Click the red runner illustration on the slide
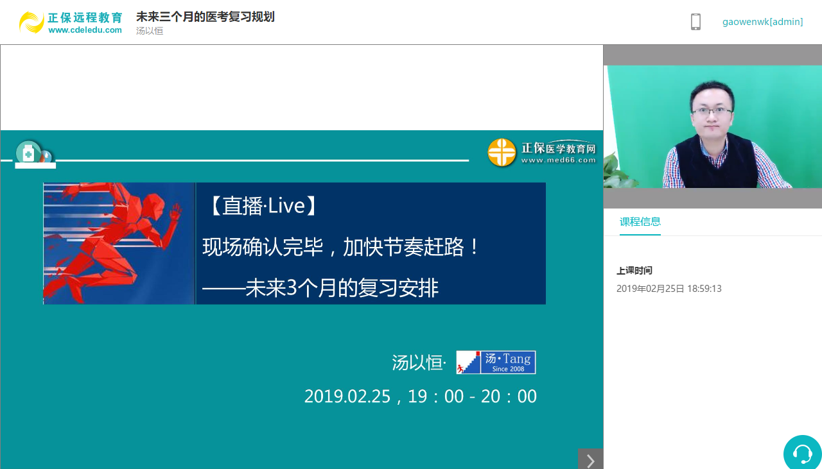 pyautogui.click(x=119, y=243)
